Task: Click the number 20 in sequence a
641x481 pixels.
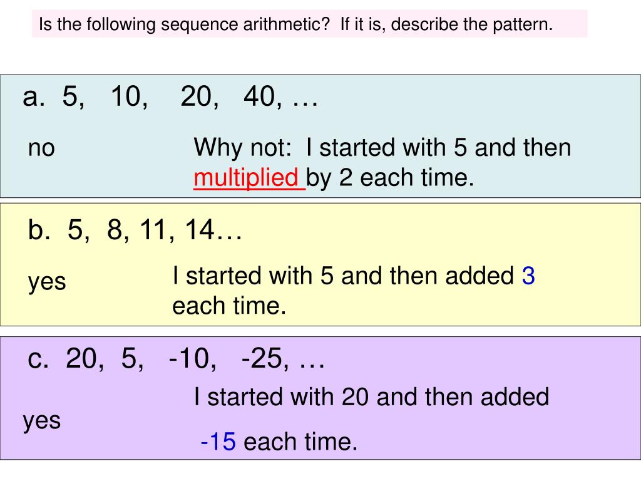Action: 197,97
